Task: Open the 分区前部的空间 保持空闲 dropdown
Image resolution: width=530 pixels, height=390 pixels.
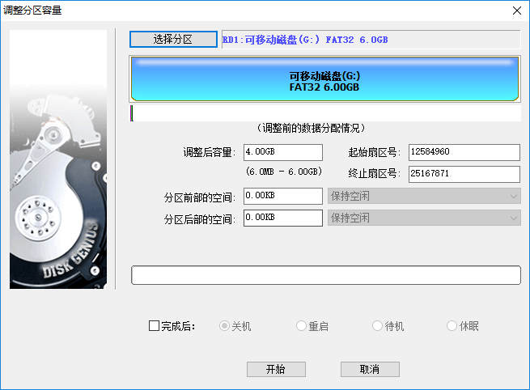Action: click(x=423, y=196)
